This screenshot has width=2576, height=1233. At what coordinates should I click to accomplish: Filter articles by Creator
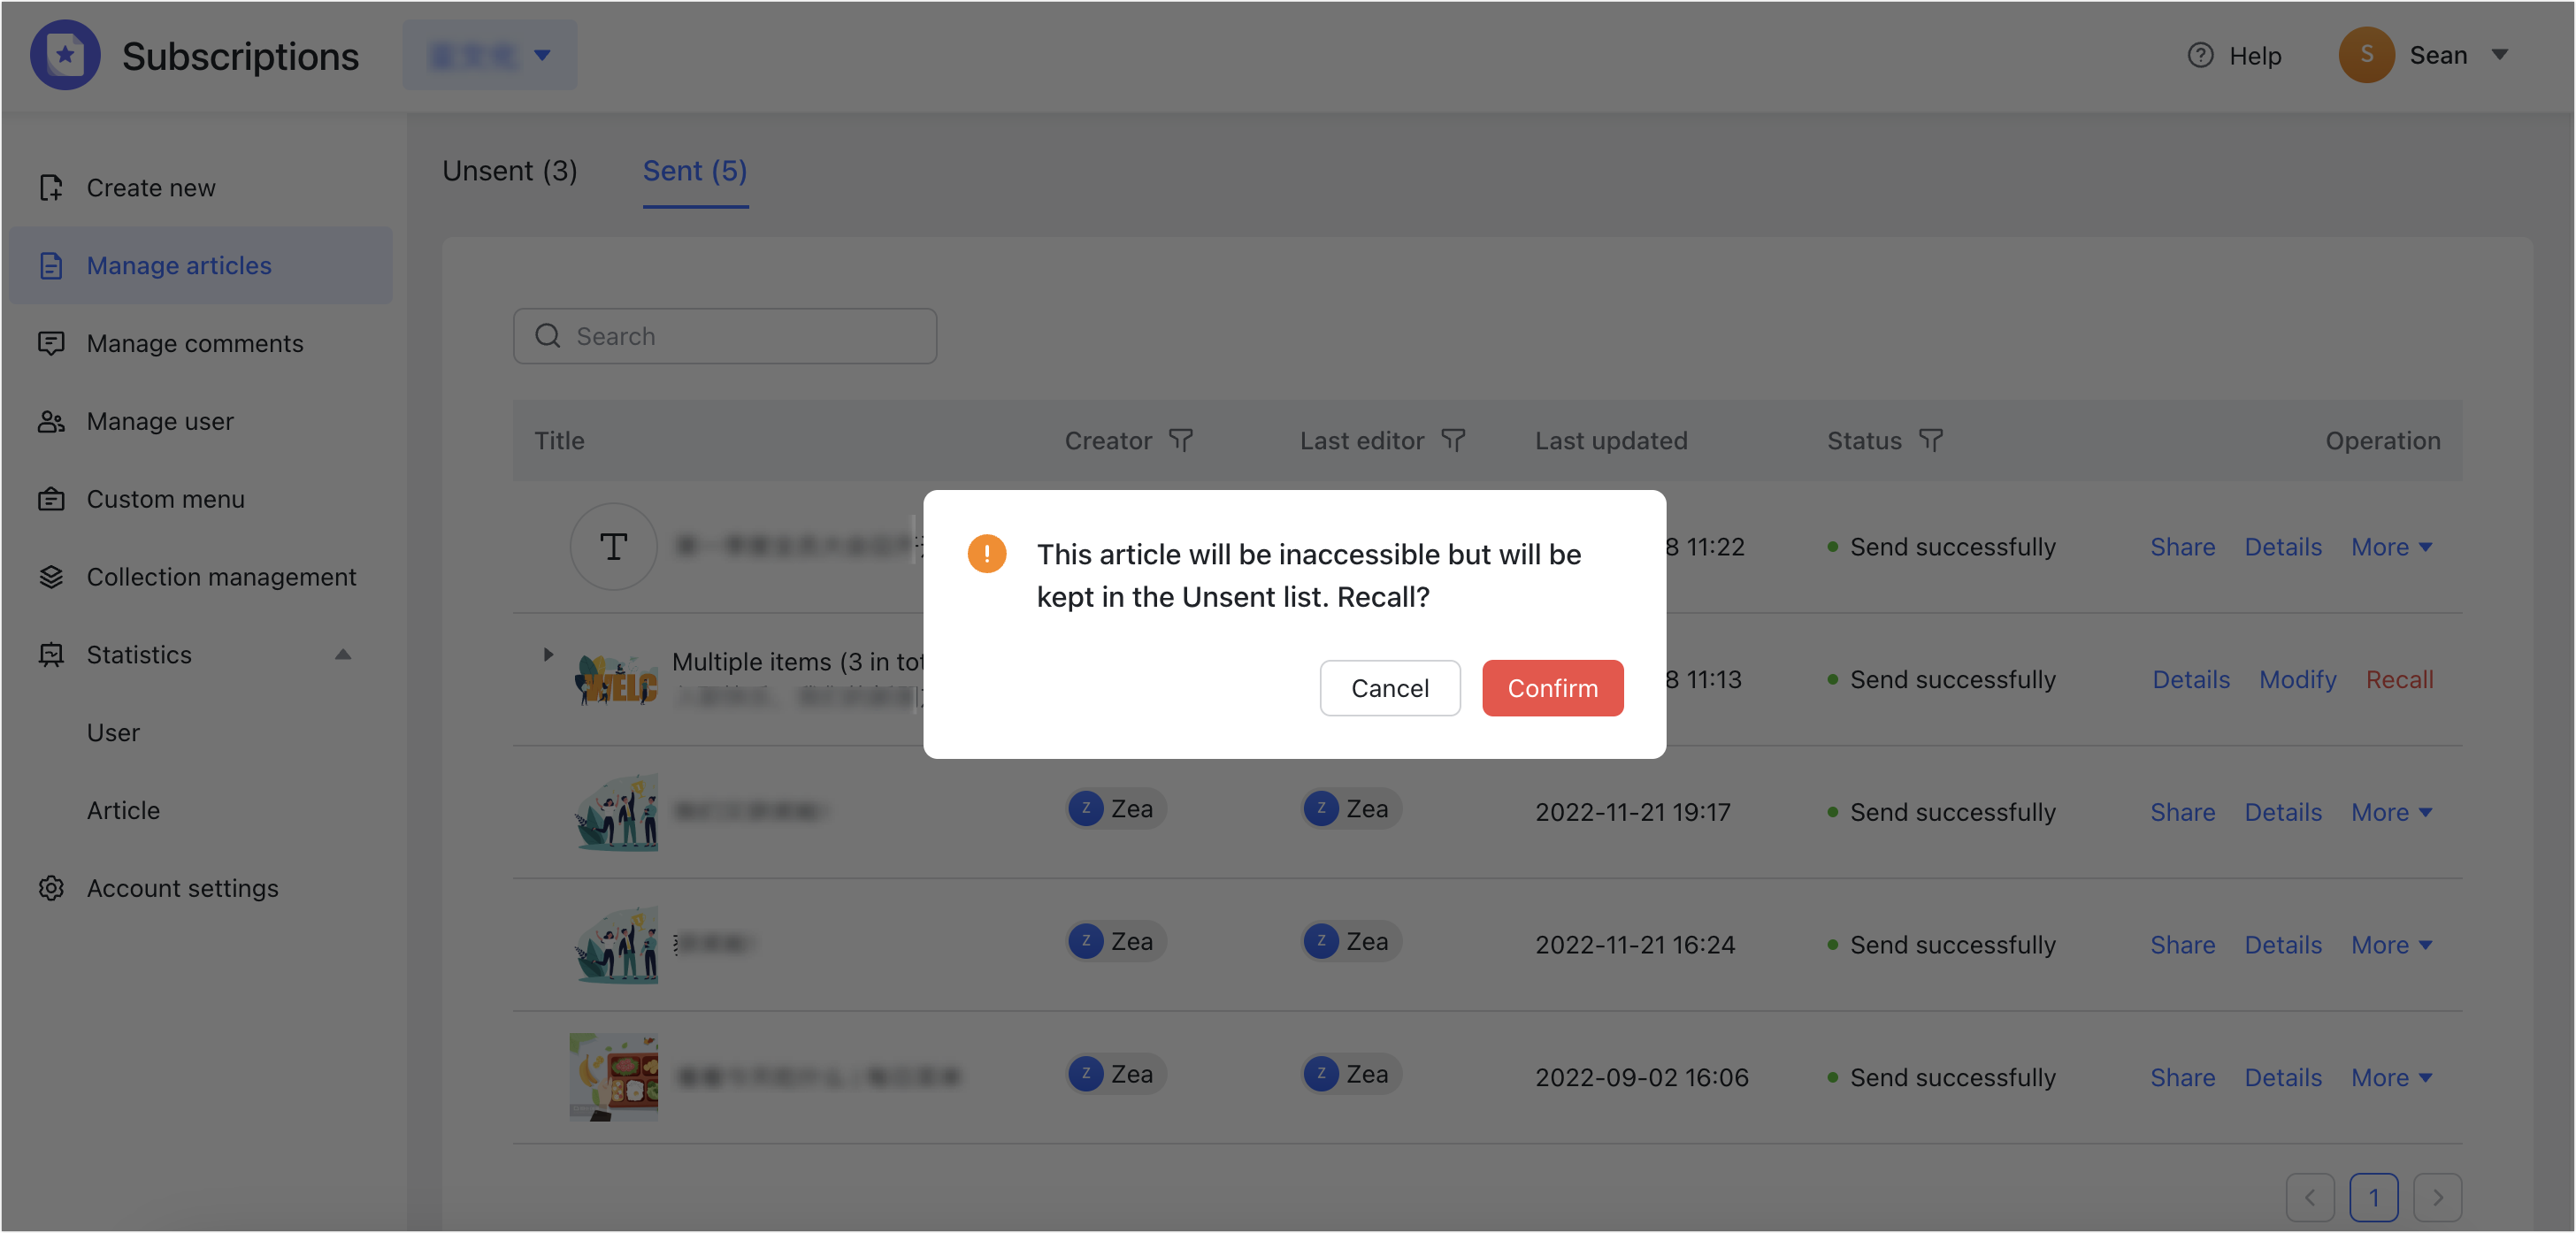coord(1182,440)
